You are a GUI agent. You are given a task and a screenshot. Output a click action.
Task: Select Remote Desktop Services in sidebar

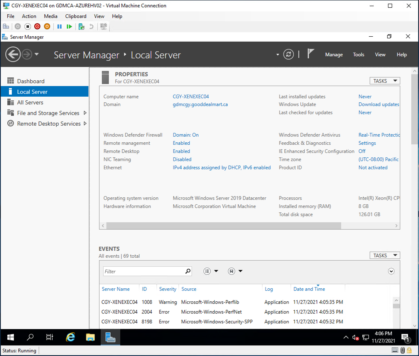tap(49, 124)
